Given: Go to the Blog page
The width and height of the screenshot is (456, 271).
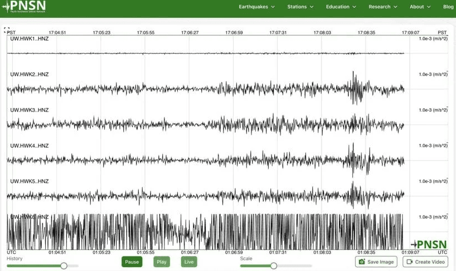Looking at the screenshot, I should pyautogui.click(x=448, y=7).
